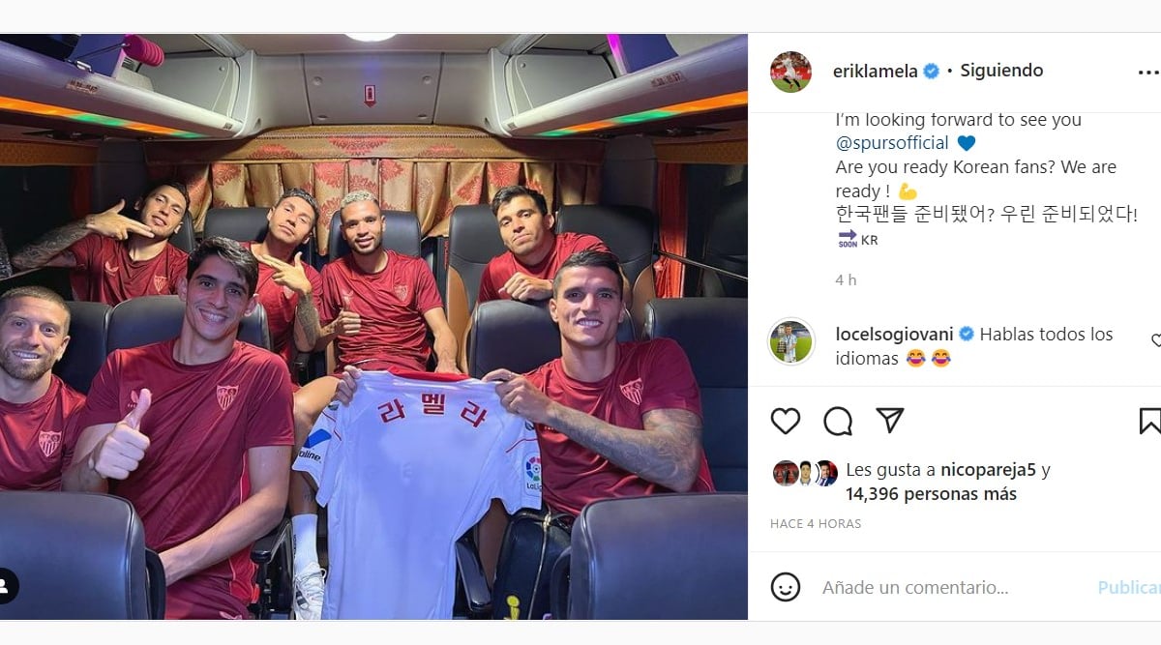Viewport: 1161px width, 645px height.
Task: Open the three-dot post options menu
Action: tap(1148, 72)
